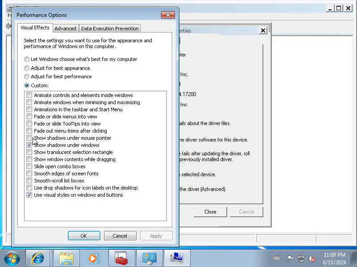Open the Data Execution Prevention tab

[110, 28]
